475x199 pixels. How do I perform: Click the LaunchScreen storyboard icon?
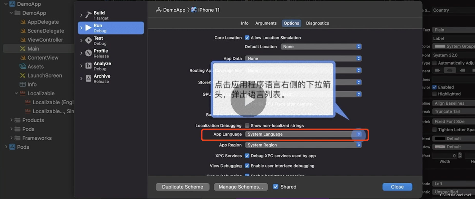[x=23, y=75]
